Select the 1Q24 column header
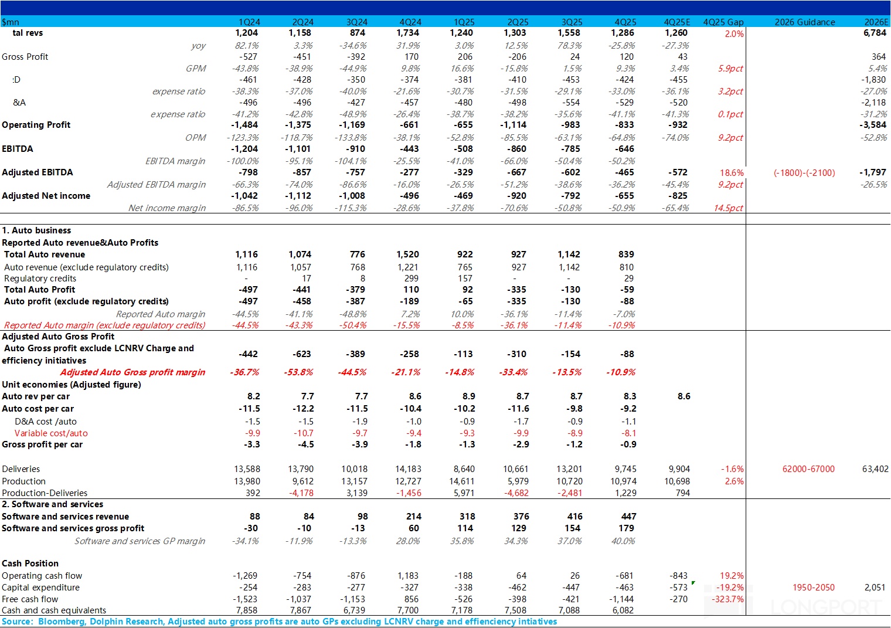Viewport: 891px width, 628px height. click(249, 22)
